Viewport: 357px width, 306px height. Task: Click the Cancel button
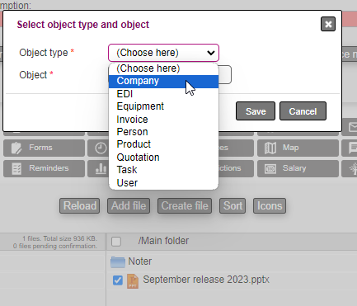click(303, 111)
